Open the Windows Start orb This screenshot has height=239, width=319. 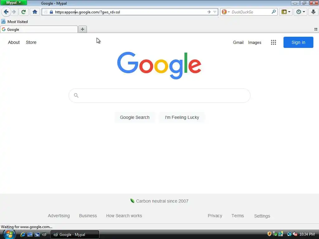pyautogui.click(x=9, y=234)
